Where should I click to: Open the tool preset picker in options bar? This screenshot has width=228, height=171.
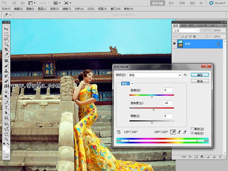click(x=7, y=15)
